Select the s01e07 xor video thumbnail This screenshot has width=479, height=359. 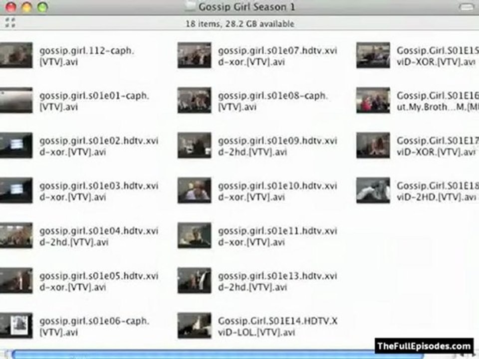point(194,55)
